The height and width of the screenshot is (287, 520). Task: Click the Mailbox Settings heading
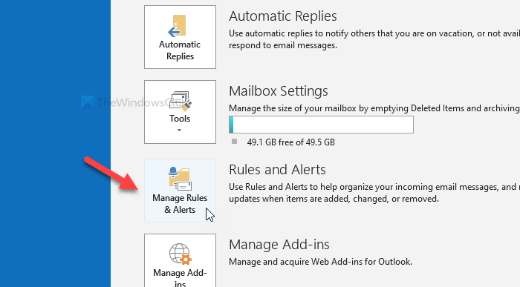[279, 91]
